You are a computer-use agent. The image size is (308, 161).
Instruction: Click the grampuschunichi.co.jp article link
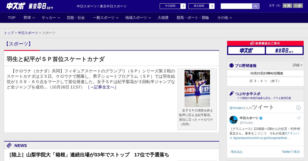[262, 138]
